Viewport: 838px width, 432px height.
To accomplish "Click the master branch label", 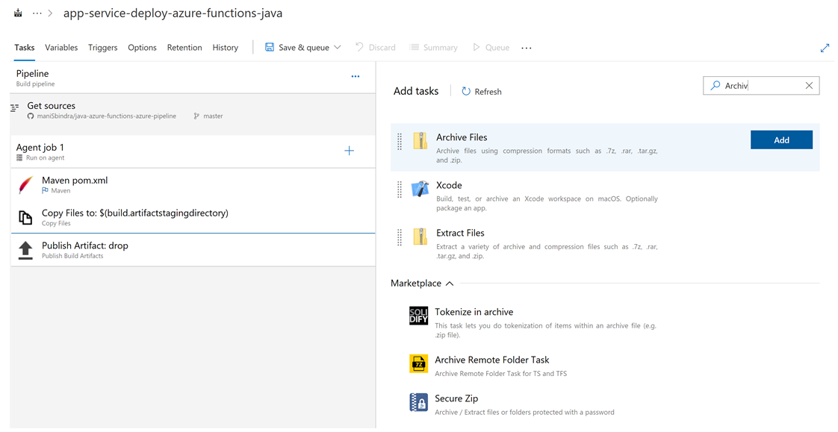I will (213, 116).
